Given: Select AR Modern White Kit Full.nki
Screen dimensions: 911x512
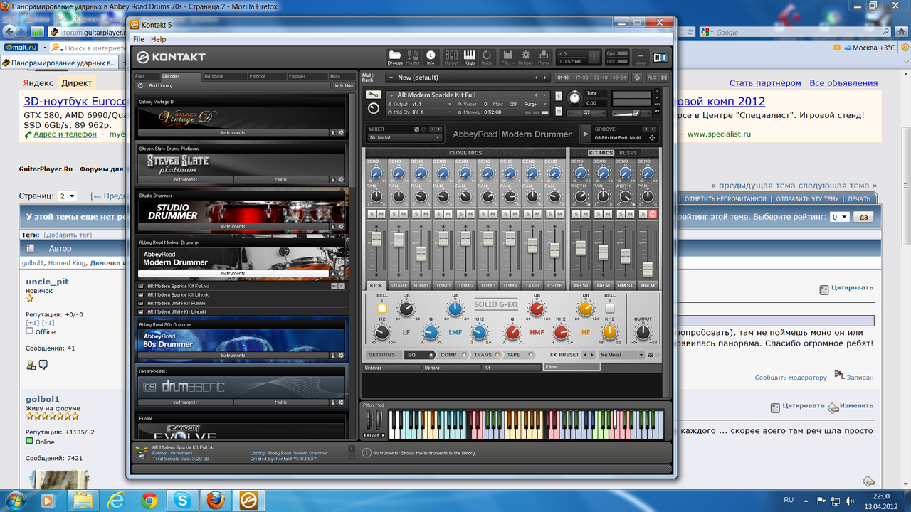Looking at the screenshot, I should [177, 303].
